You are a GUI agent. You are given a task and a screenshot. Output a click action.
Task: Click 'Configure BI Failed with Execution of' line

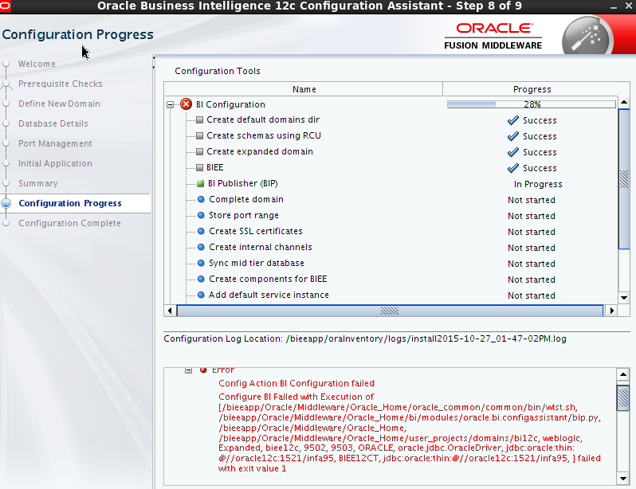tap(296, 397)
